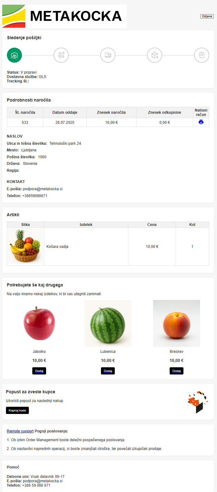Add Lubenica using its Dodaj button

pyautogui.click(x=108, y=371)
